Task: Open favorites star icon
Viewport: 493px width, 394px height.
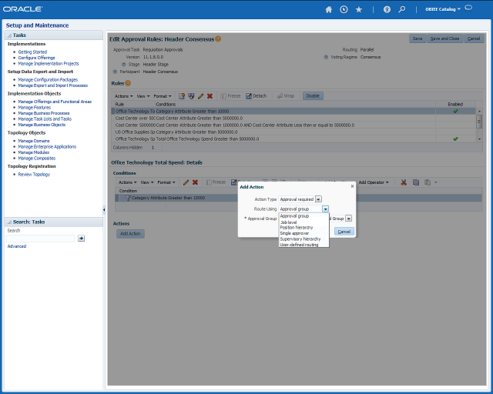Action: (x=359, y=9)
